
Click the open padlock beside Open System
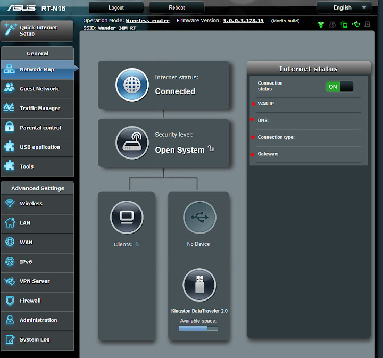pyautogui.click(x=211, y=148)
